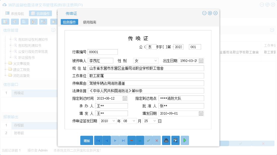Viewport: 277px width, 155px height.
Task: Confirm changes with green checkmark icon
Action: [148, 140]
